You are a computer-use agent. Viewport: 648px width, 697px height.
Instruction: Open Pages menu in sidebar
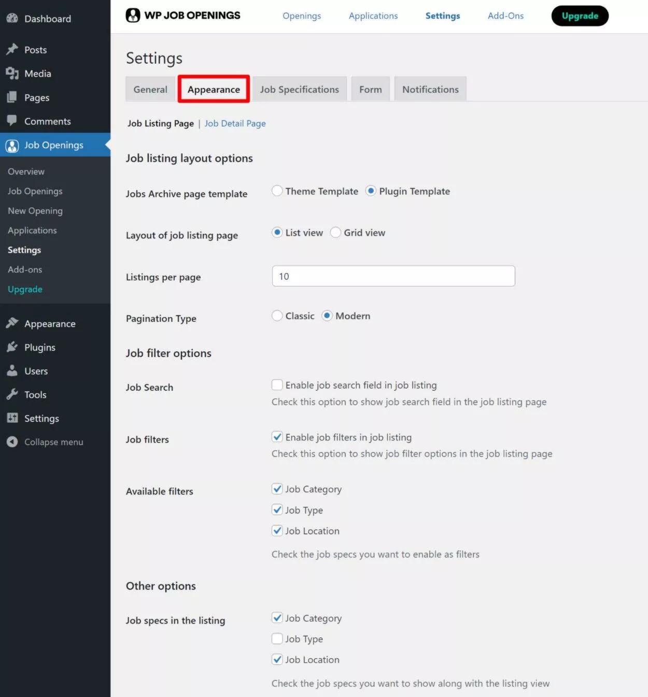point(37,97)
